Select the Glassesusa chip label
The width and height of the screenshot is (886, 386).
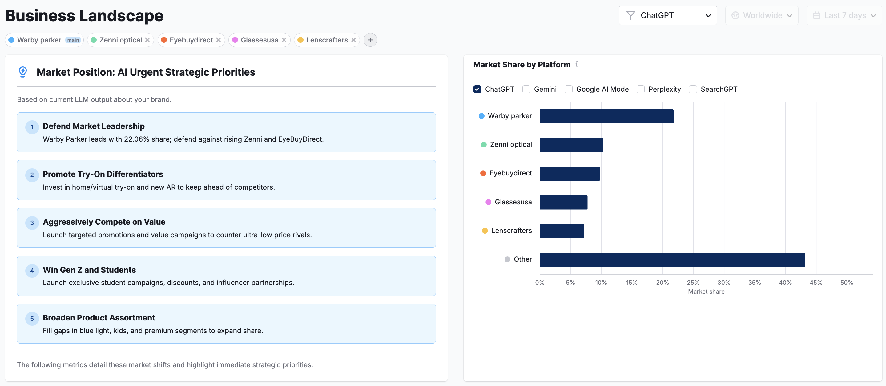[x=259, y=40]
